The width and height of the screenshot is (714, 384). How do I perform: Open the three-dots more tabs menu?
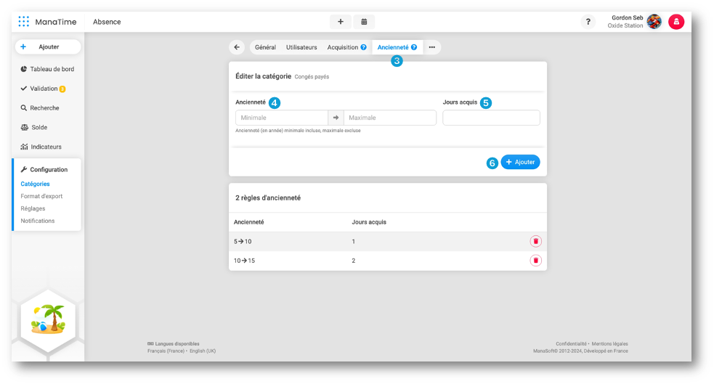[x=431, y=47]
